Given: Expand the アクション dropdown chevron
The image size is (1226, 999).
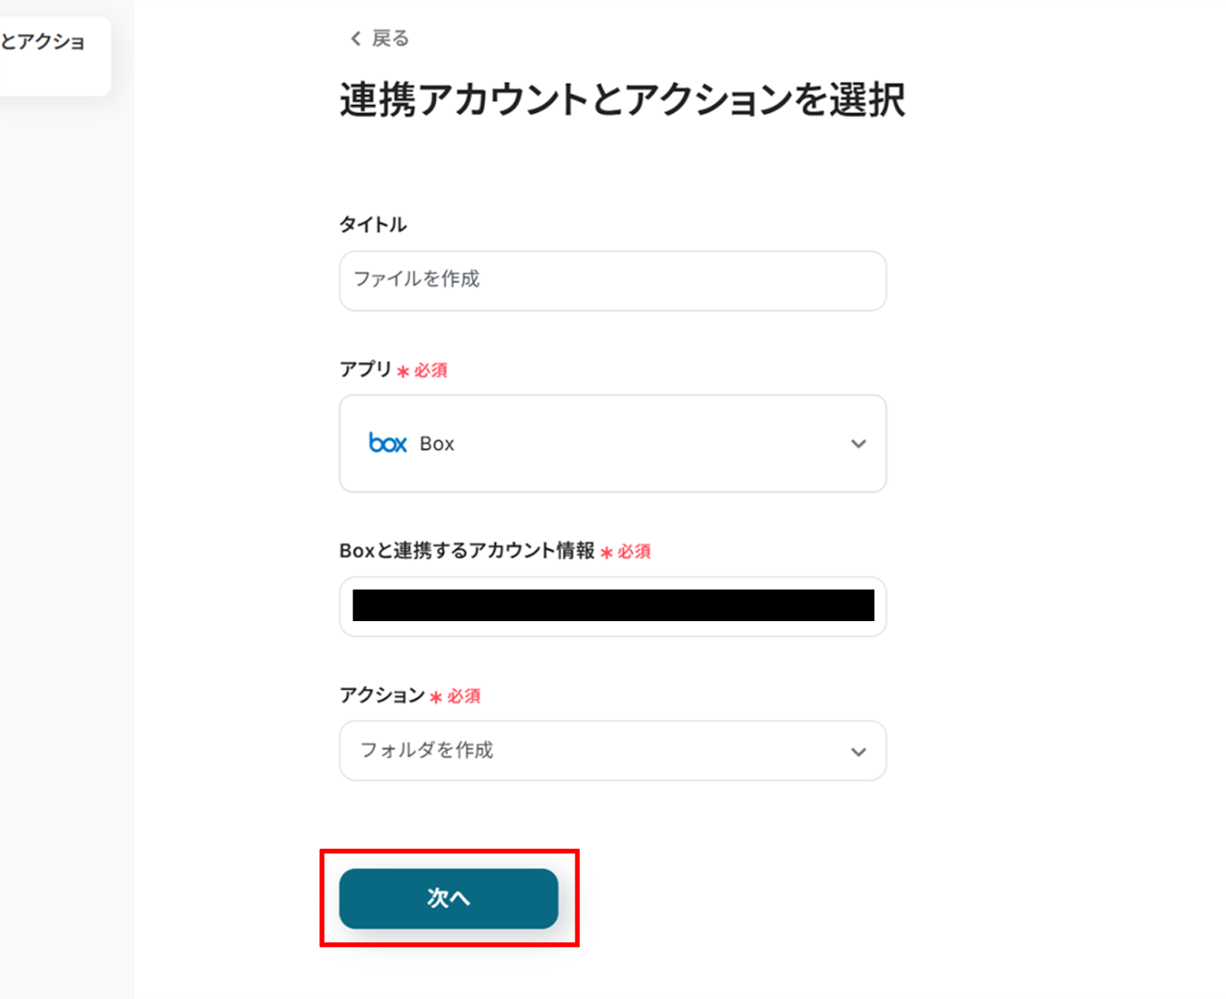Looking at the screenshot, I should [x=858, y=751].
